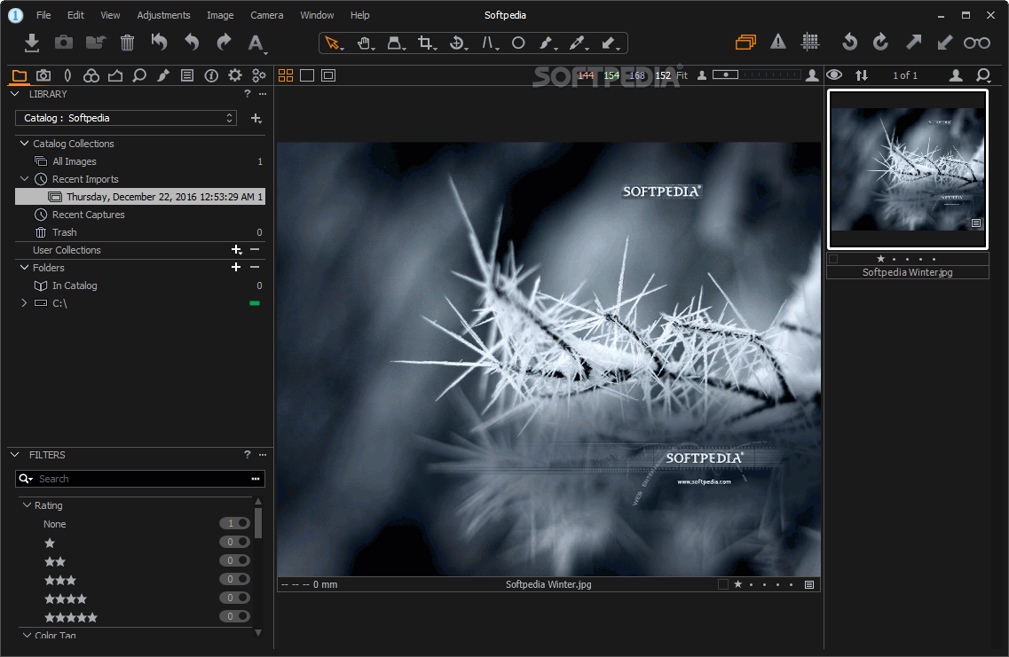
Task: Open the Trash collection
Action: pyautogui.click(x=139, y=232)
